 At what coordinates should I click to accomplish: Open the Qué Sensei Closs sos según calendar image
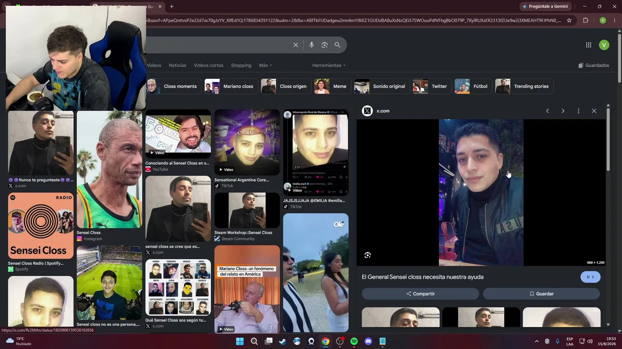point(178,287)
